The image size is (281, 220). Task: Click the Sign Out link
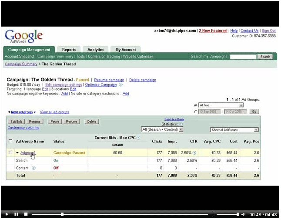coord(268,30)
